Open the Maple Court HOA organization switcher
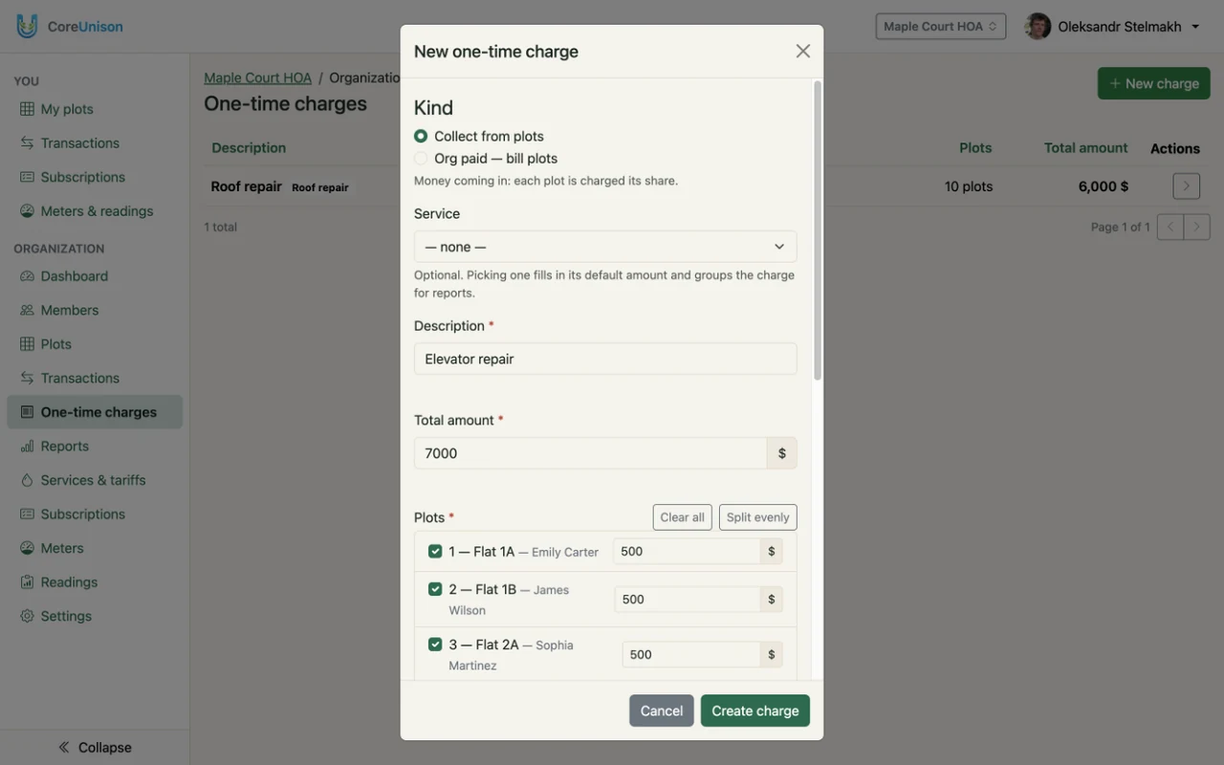 [x=941, y=27]
